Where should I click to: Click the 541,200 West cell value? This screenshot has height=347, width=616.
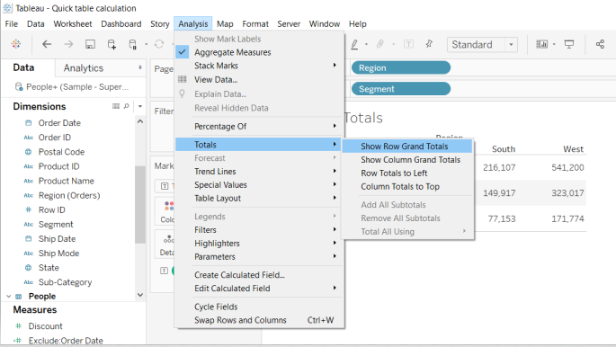coord(567,167)
